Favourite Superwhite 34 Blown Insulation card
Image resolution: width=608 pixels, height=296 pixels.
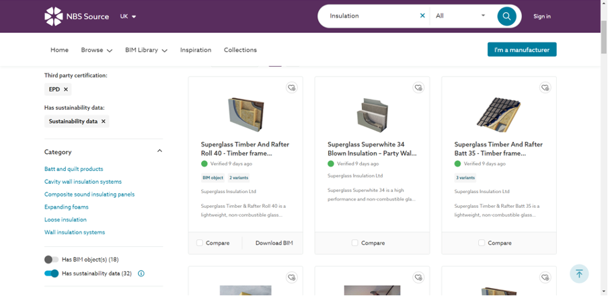click(x=418, y=87)
